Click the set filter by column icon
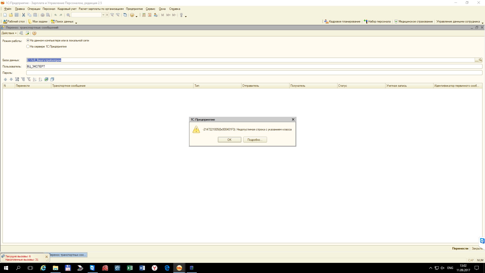The width and height of the screenshot is (485, 273). click(17, 79)
